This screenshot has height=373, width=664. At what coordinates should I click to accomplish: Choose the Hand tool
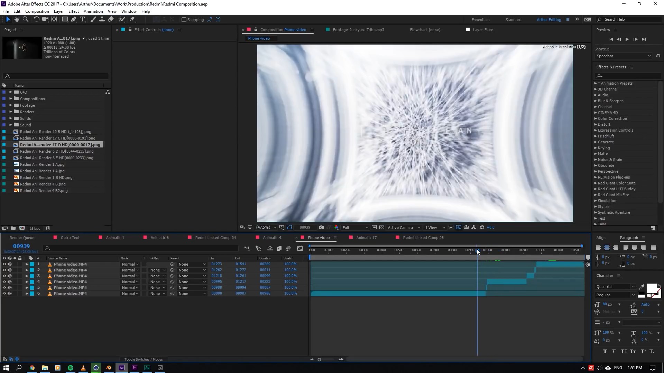pos(17,20)
